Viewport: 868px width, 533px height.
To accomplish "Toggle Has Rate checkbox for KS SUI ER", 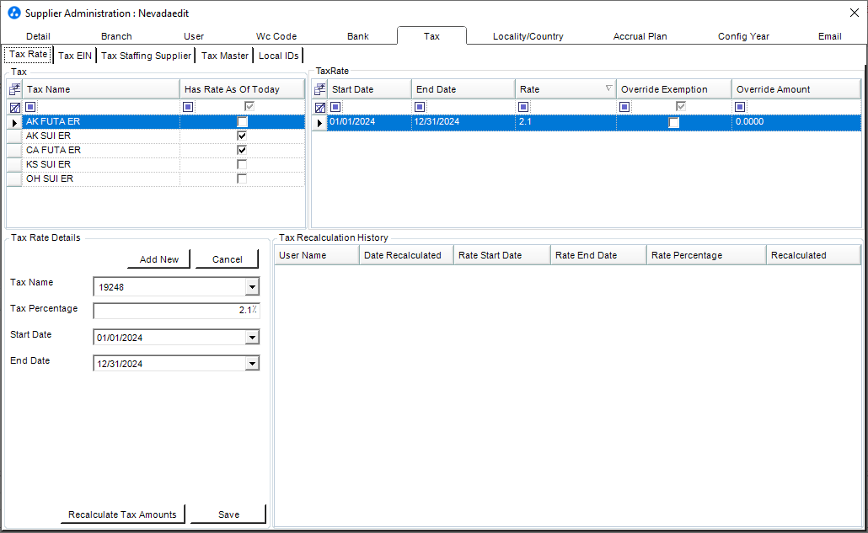I will [x=242, y=164].
